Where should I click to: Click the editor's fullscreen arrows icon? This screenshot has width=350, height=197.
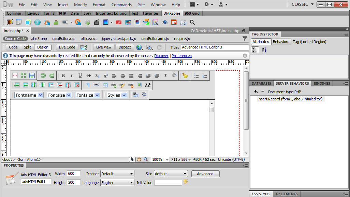[24, 76]
